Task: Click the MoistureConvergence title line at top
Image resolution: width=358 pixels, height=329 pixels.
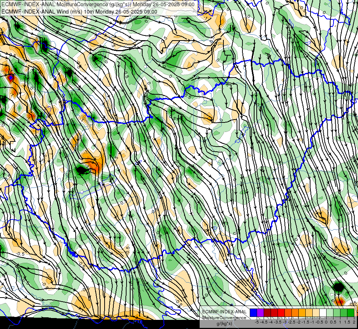Action: tap(98, 4)
